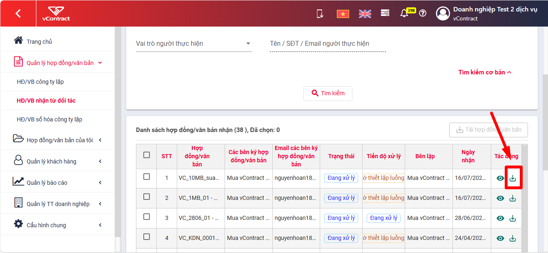The height and width of the screenshot is (253, 548).
Task: Tick the select-all checkbox in table header
Action: tap(147, 155)
